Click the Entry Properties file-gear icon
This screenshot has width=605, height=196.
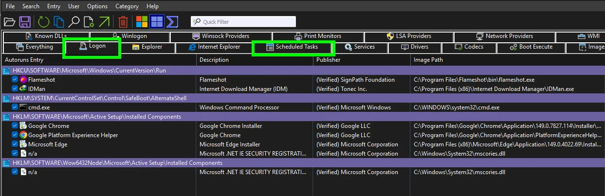89,22
